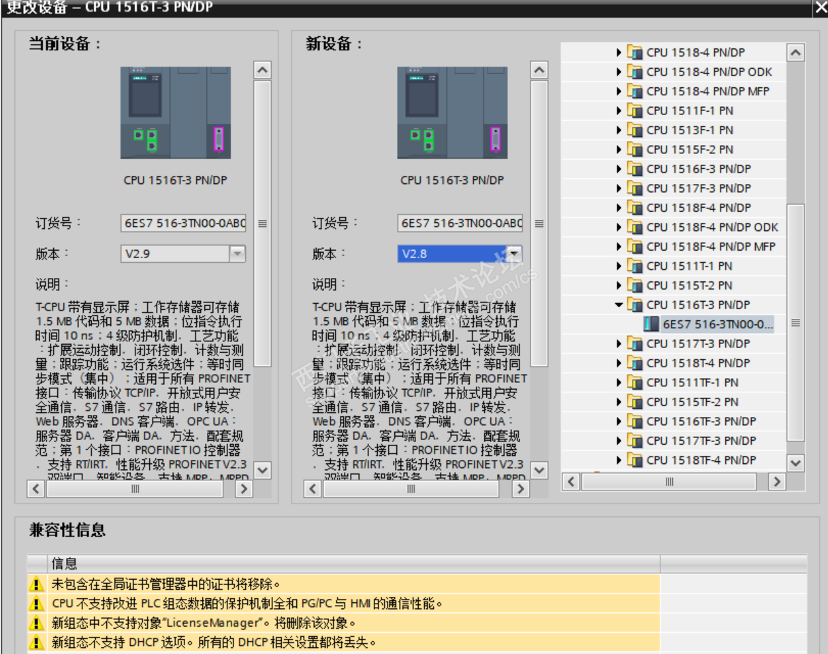Click the CPU 1517T-3 PN/DP folder icon
828x654 pixels.
[x=635, y=343]
